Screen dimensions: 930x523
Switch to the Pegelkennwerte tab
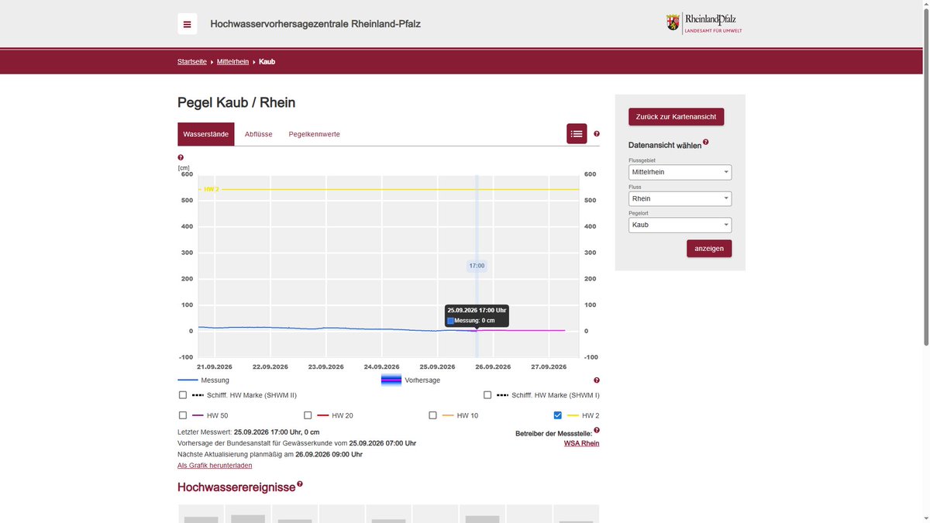[315, 134]
